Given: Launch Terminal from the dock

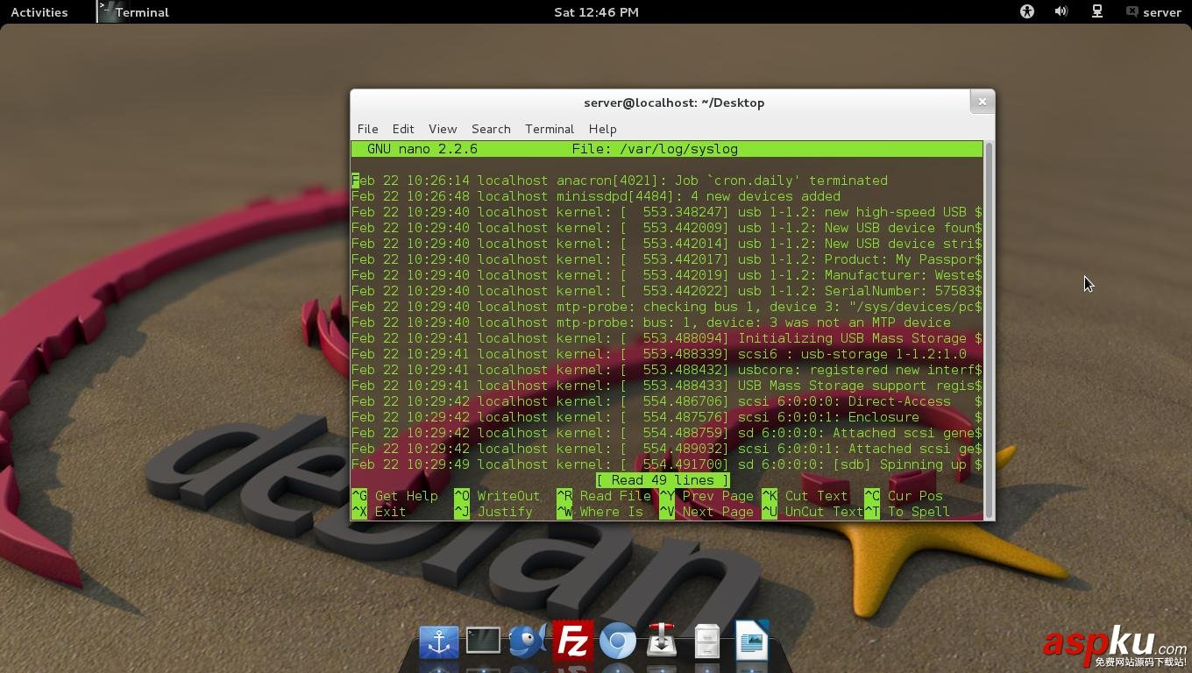Looking at the screenshot, I should [x=483, y=641].
